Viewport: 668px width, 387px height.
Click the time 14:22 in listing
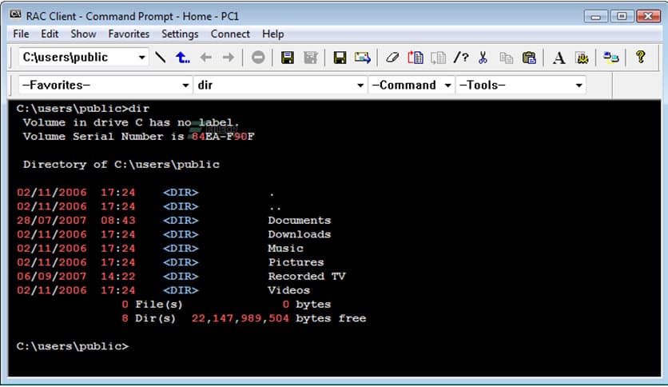(x=118, y=276)
